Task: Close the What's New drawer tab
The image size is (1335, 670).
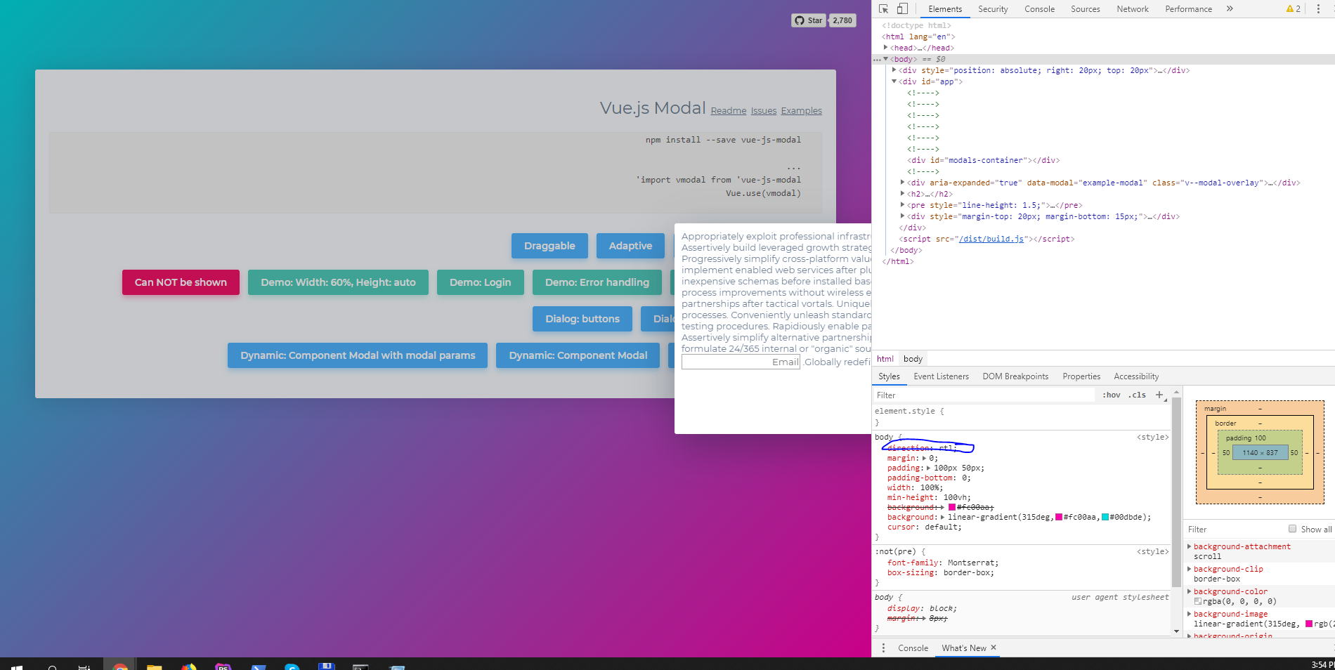Action: point(994,648)
